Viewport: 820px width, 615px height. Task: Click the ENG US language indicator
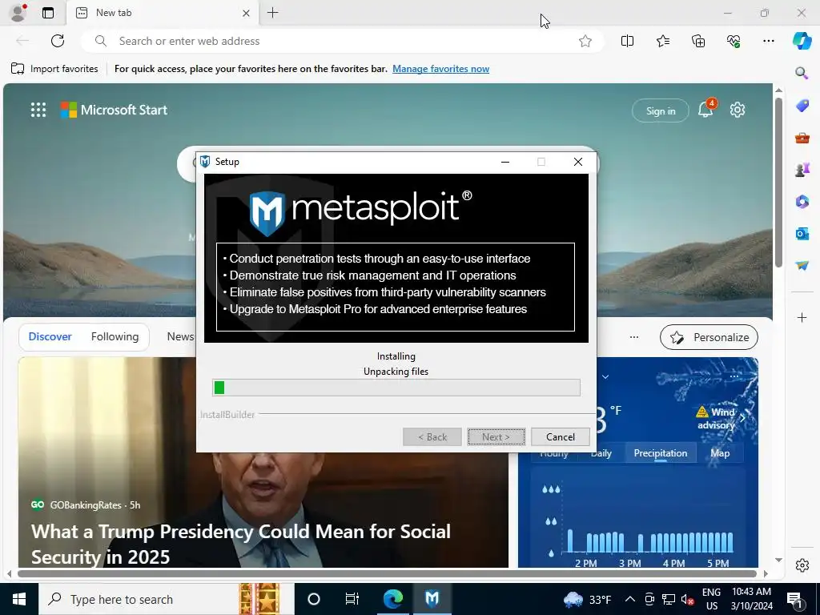711,599
